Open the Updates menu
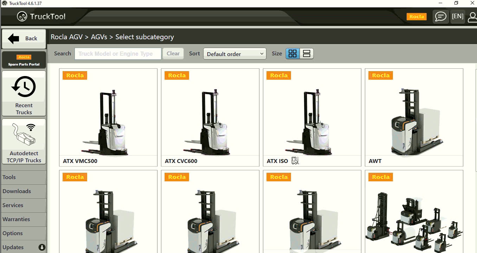 23,247
